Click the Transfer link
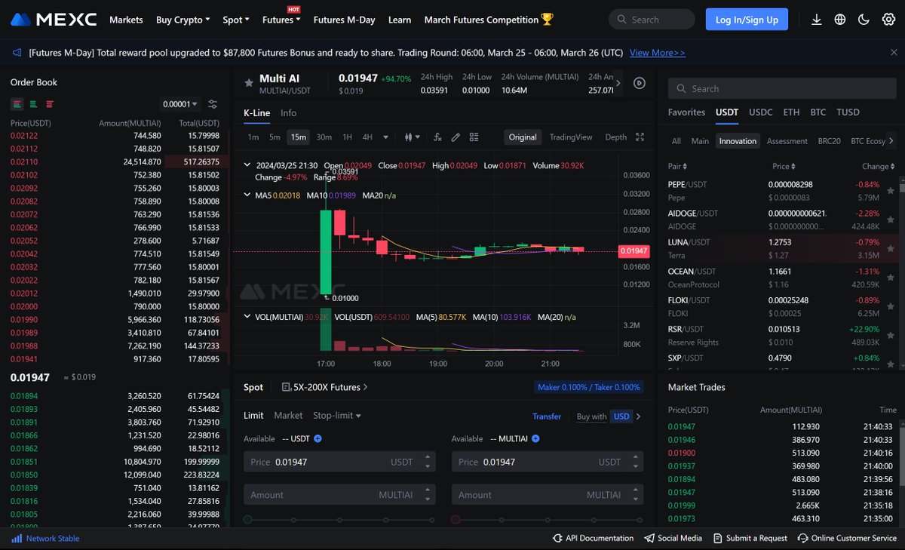 547,416
